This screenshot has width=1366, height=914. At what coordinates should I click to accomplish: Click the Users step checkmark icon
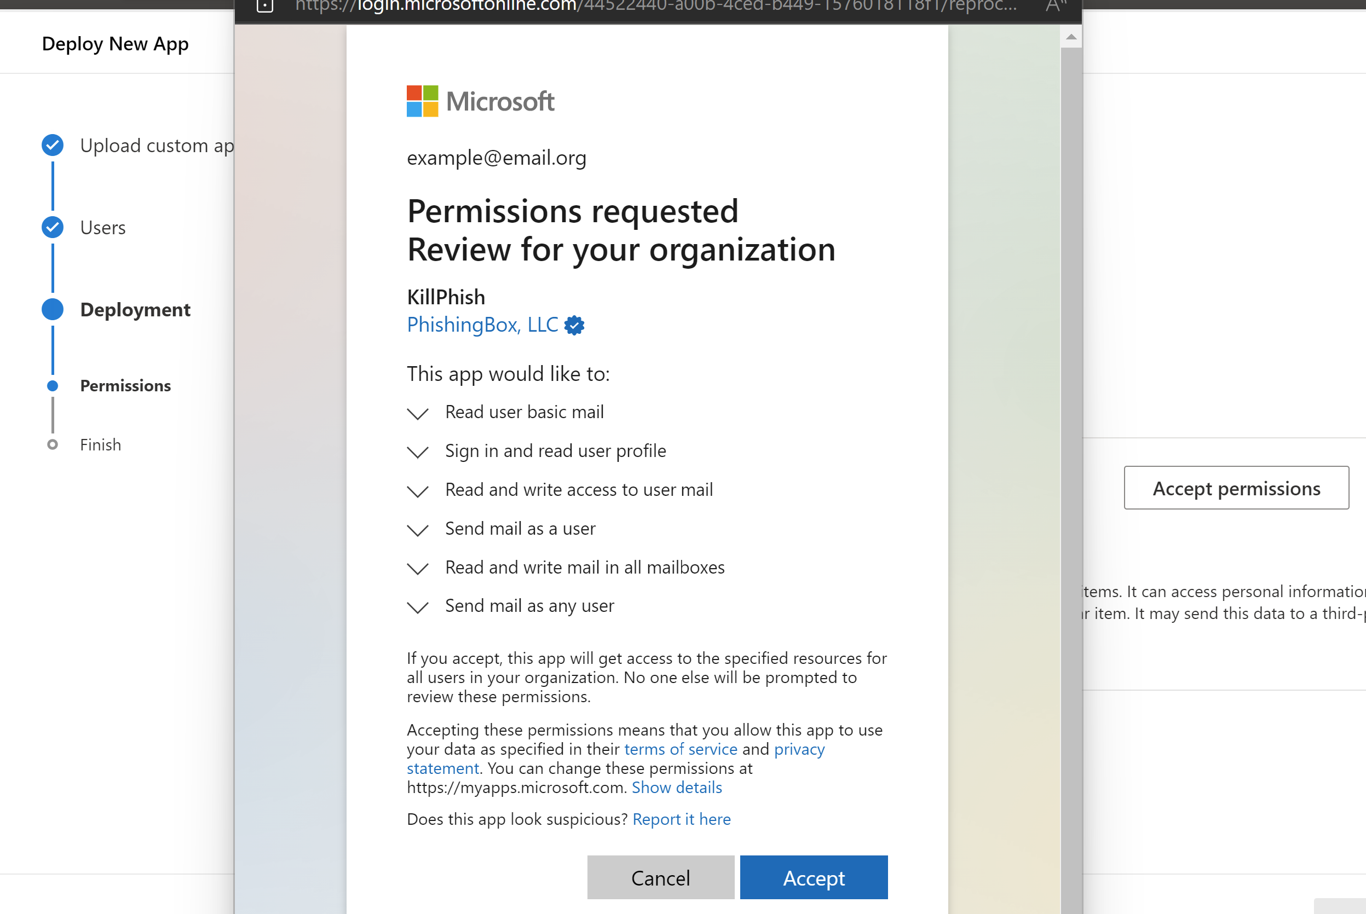53,227
